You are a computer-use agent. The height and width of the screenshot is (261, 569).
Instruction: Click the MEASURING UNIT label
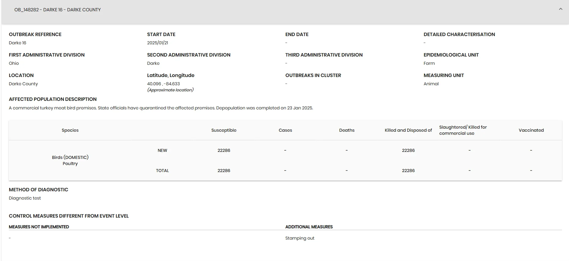pyautogui.click(x=444, y=75)
